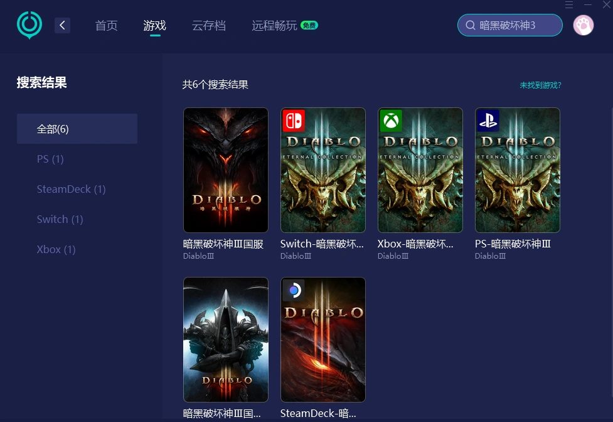
Task: Open the hamburger menu icon top right
Action: pos(569,5)
